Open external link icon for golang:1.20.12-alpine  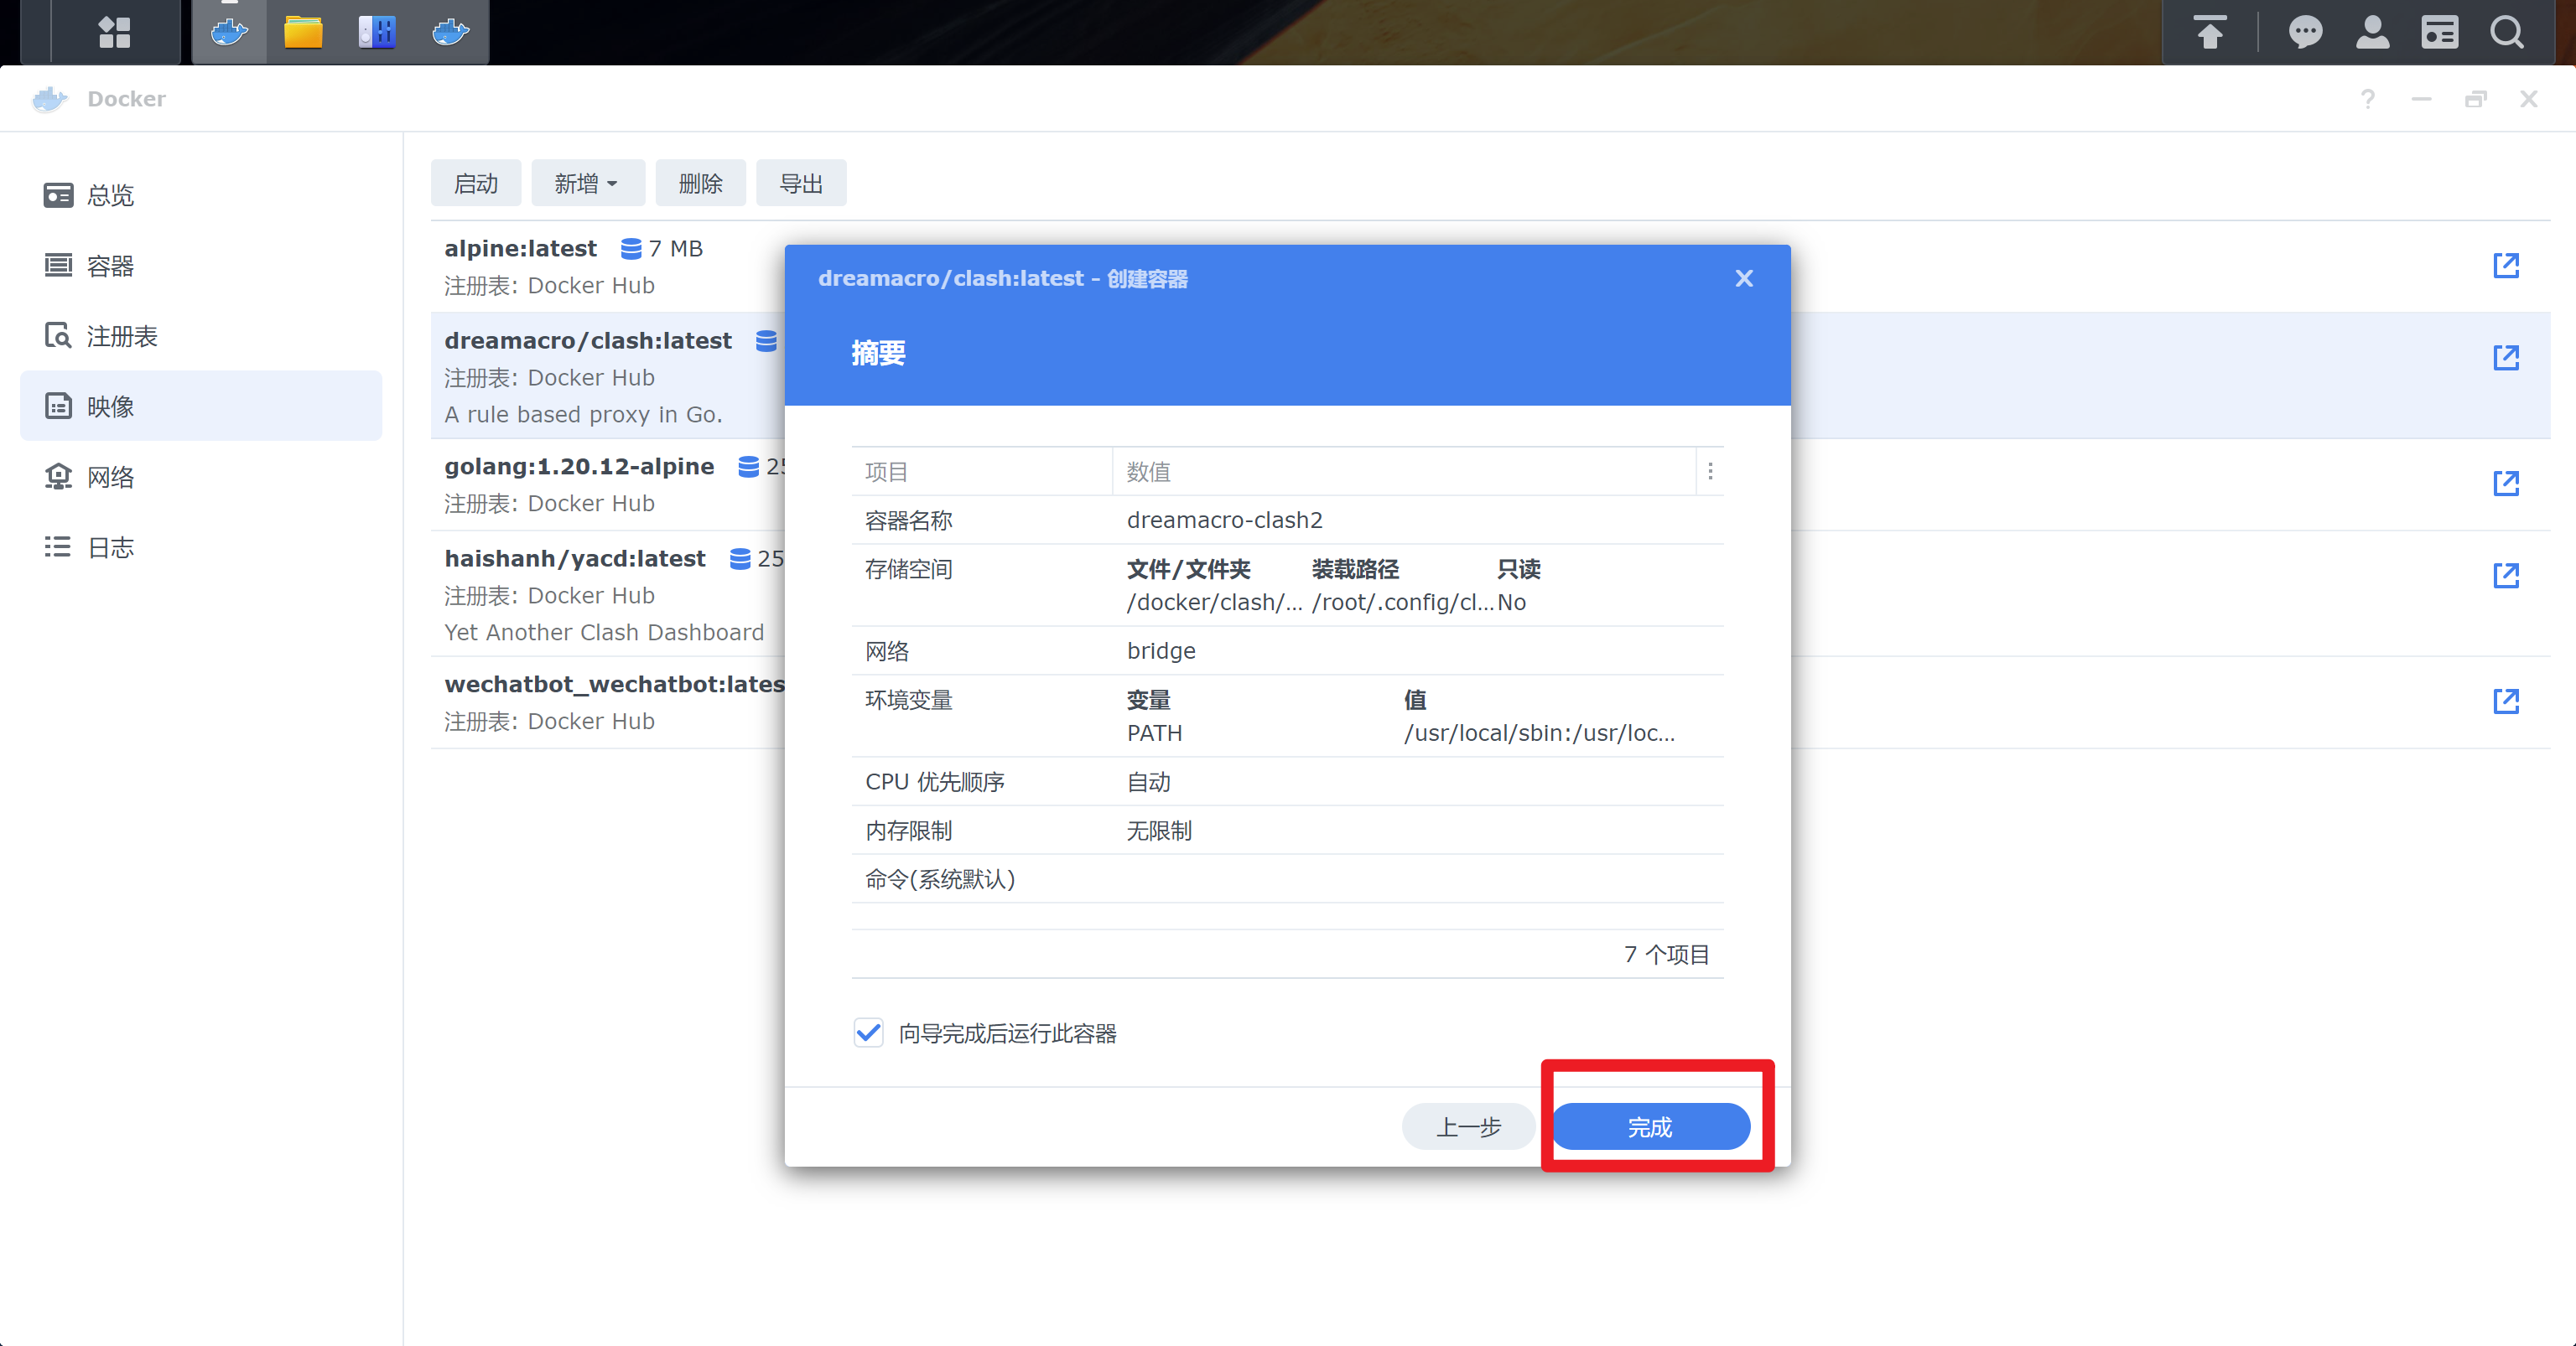pyautogui.click(x=2506, y=484)
